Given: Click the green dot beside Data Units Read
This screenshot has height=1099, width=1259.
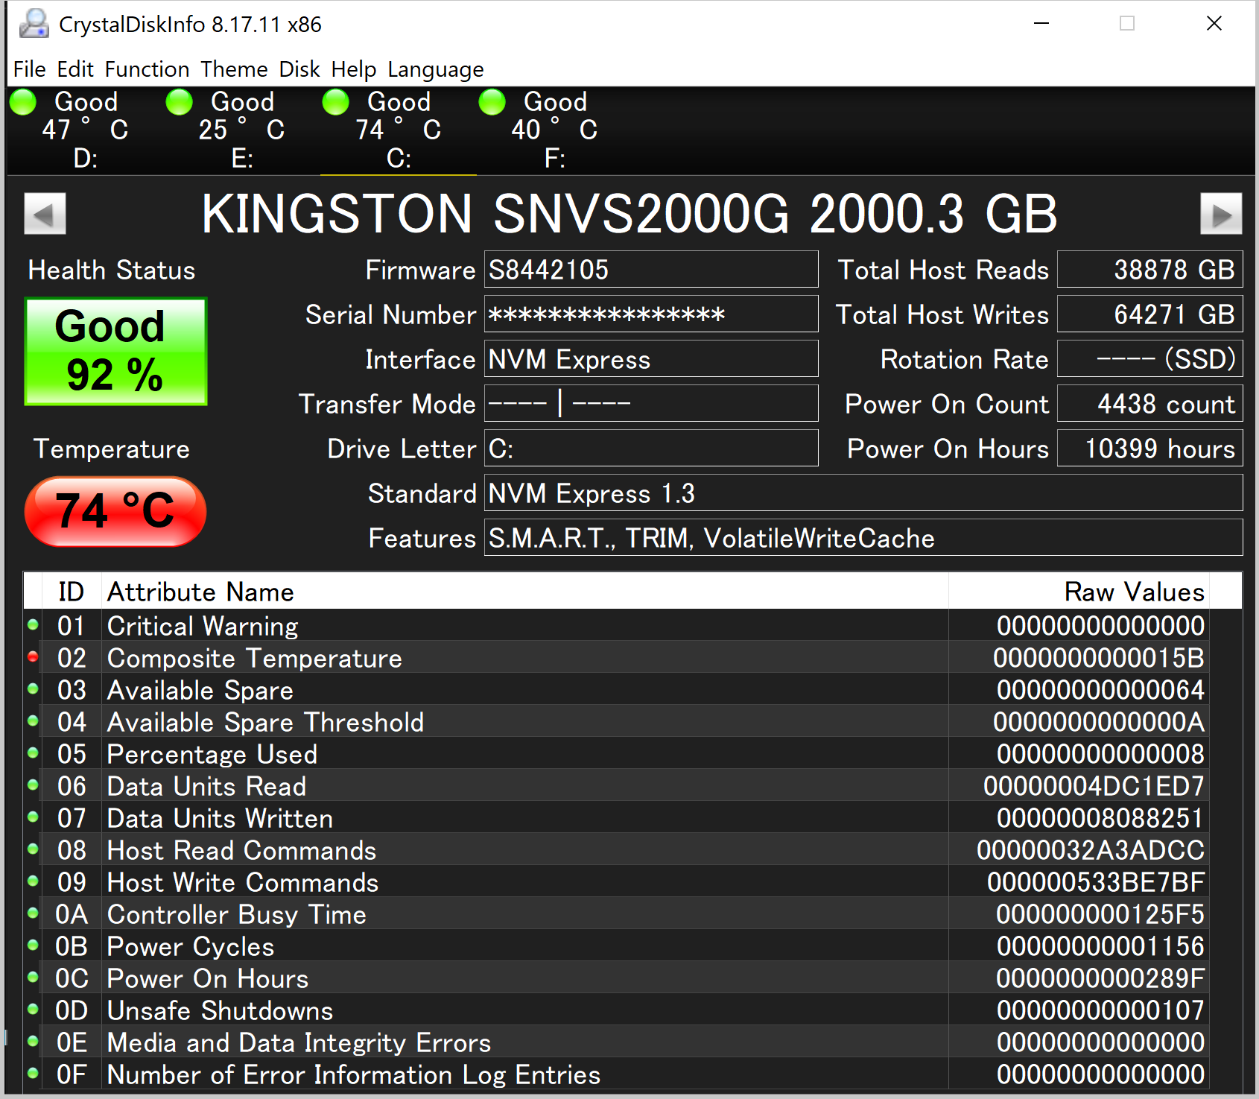Looking at the screenshot, I should [33, 785].
